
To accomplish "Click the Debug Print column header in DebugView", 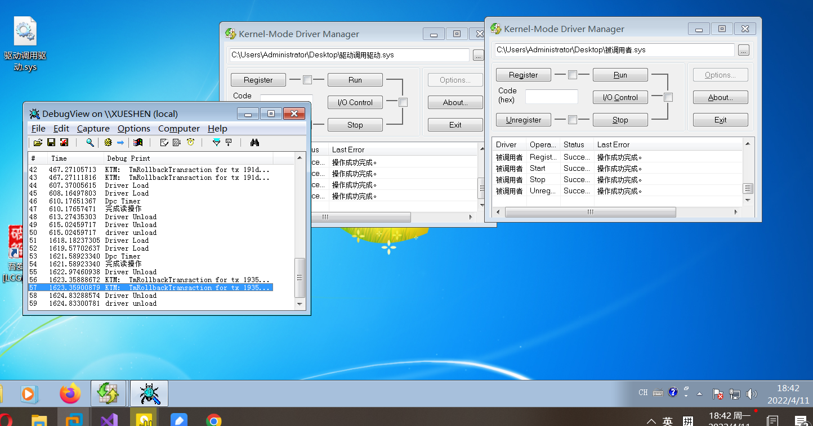I will (189, 158).
